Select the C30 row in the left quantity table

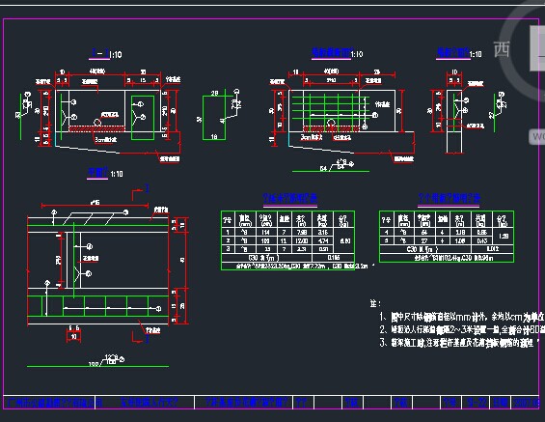[287, 258]
